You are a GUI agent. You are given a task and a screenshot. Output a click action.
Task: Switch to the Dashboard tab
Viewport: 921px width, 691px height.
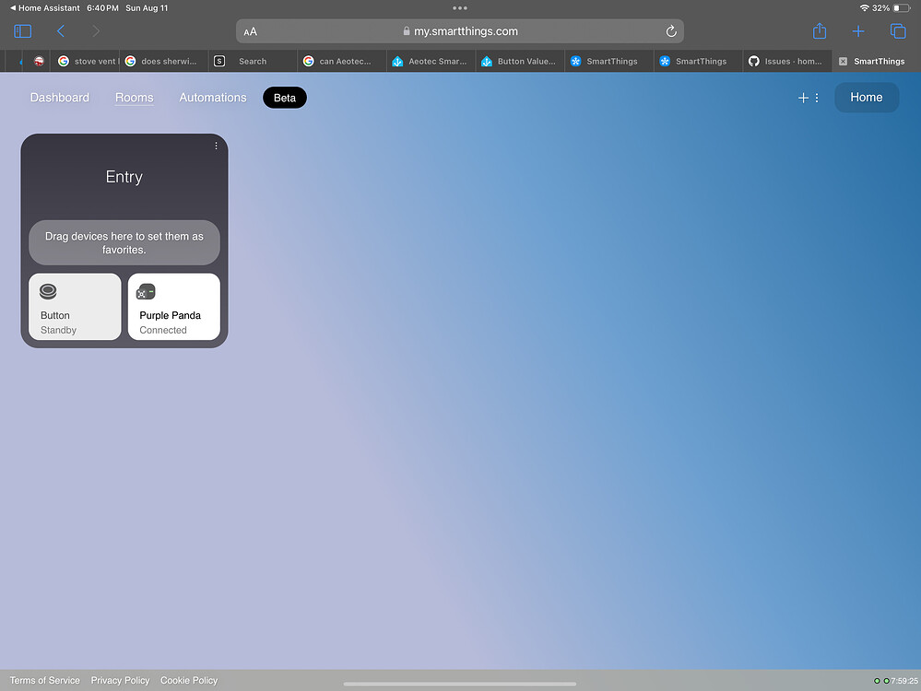pyautogui.click(x=59, y=97)
